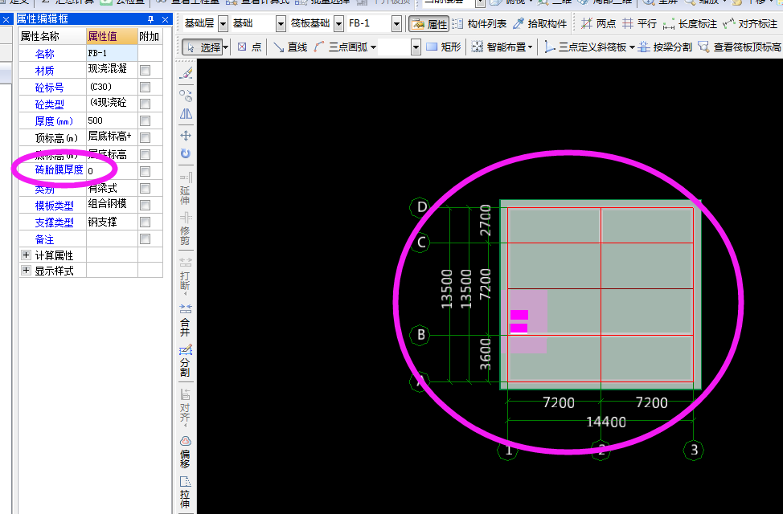Open the 选择 tool dropdown arrow
783x514 pixels.
click(226, 47)
